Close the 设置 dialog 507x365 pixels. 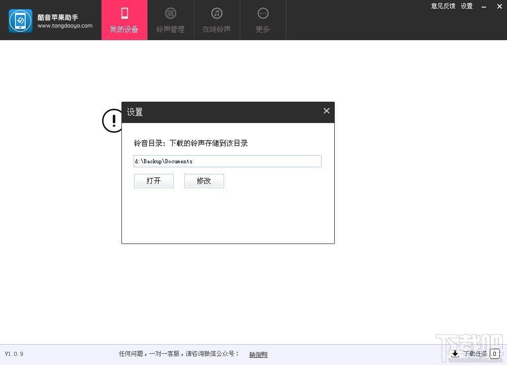(x=327, y=111)
